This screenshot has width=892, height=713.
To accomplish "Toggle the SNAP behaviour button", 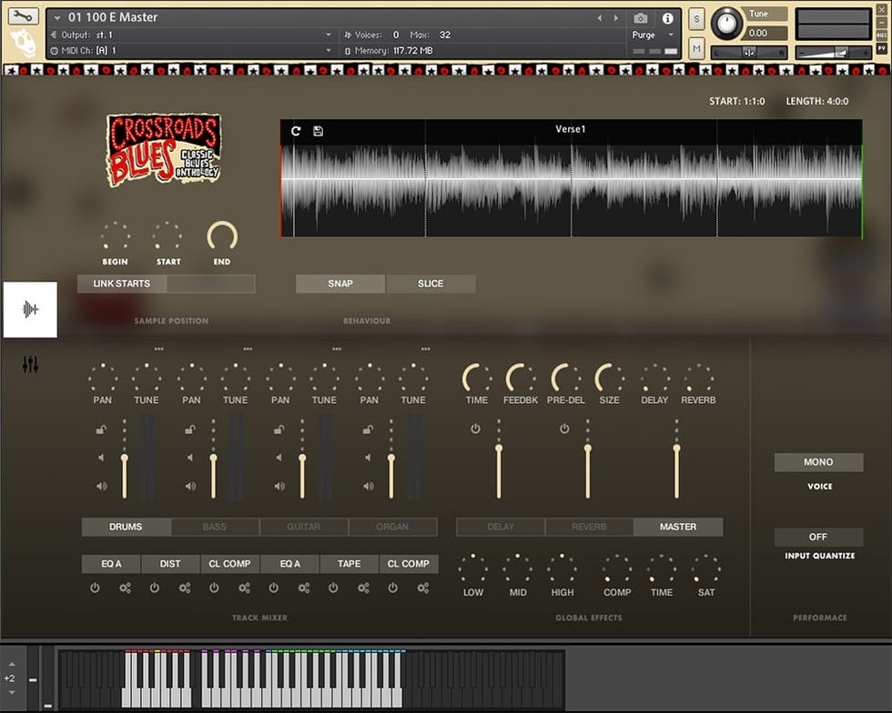I will (340, 284).
